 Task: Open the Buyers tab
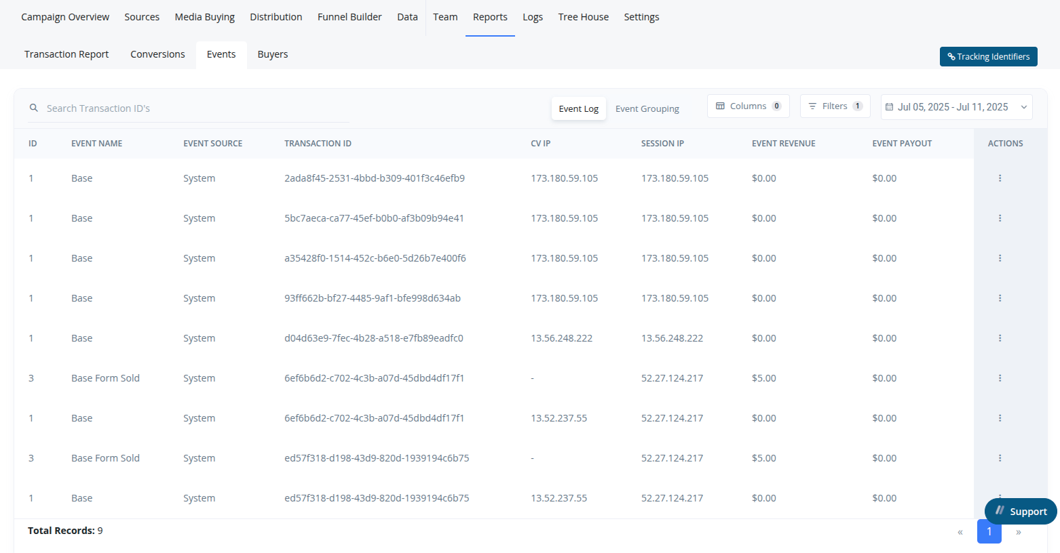[x=273, y=54]
